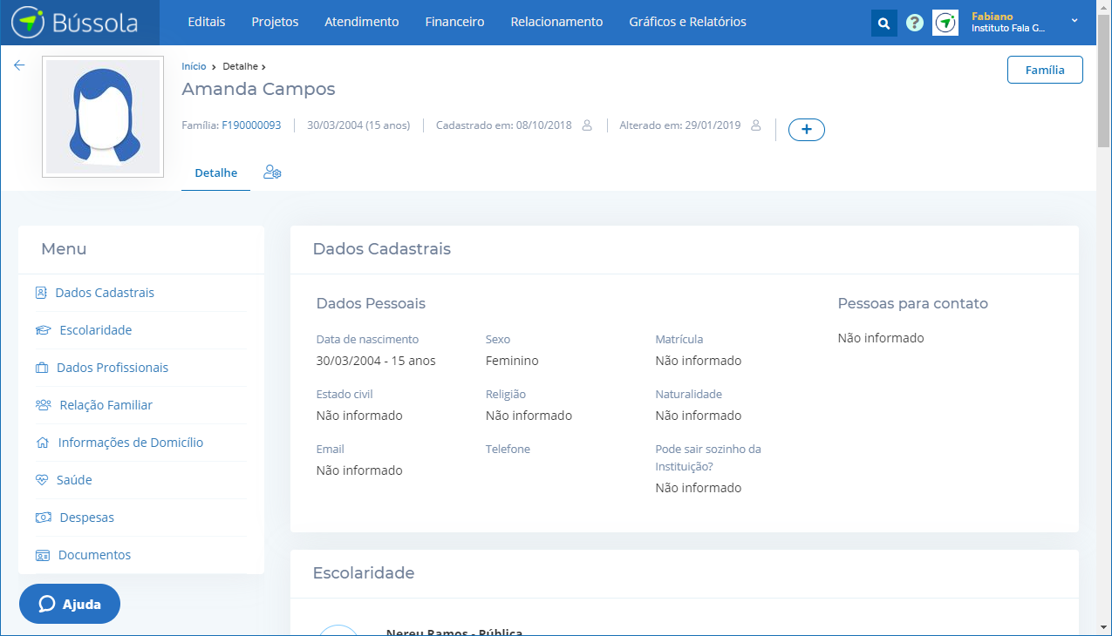This screenshot has width=1112, height=636.
Task: Click the Relação Familiar people icon
Action: (x=44, y=405)
